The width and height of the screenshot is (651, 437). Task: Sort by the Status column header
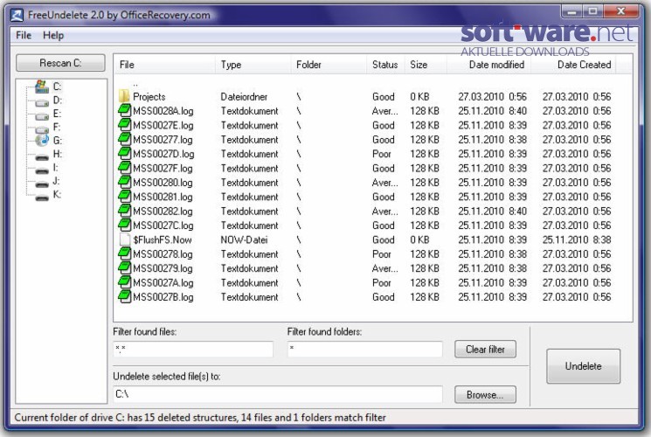coord(385,65)
